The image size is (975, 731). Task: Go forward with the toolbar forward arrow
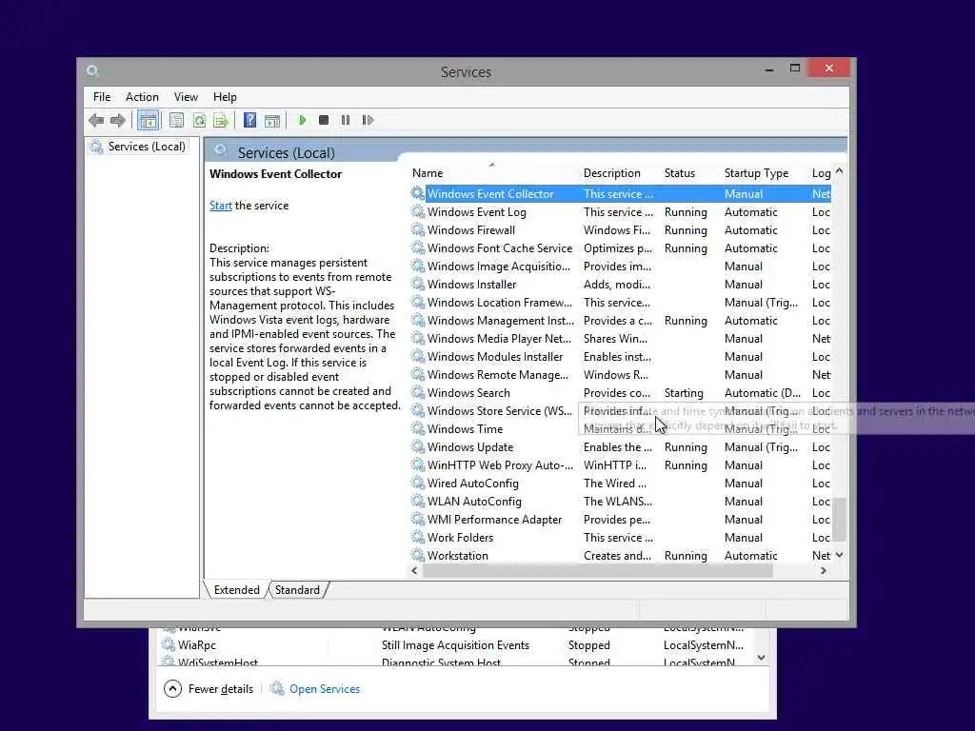coord(118,120)
